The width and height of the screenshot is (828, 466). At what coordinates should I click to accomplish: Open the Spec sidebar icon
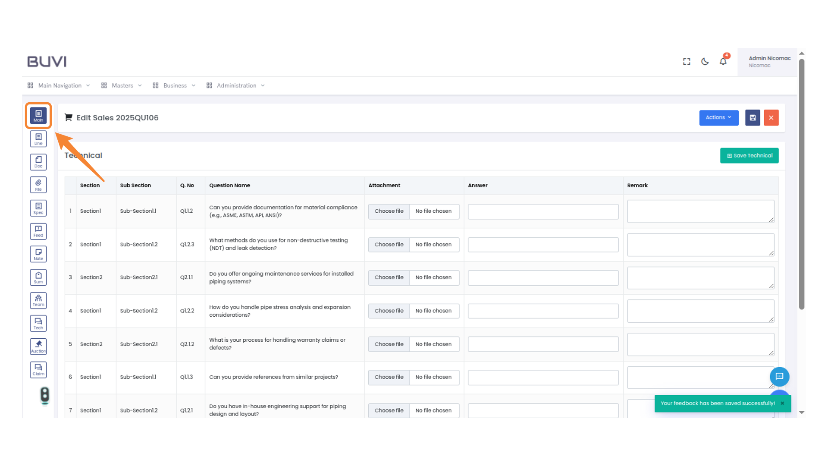(x=38, y=208)
